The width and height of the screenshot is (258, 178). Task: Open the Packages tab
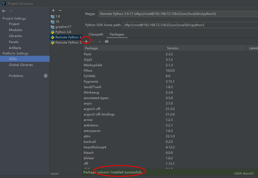[117, 34]
